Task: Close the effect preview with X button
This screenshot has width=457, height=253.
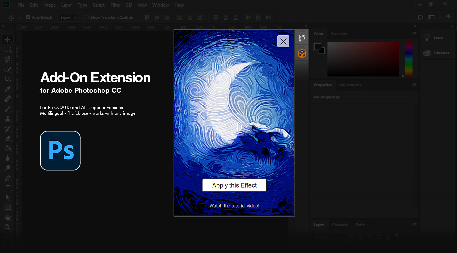Action: [283, 41]
